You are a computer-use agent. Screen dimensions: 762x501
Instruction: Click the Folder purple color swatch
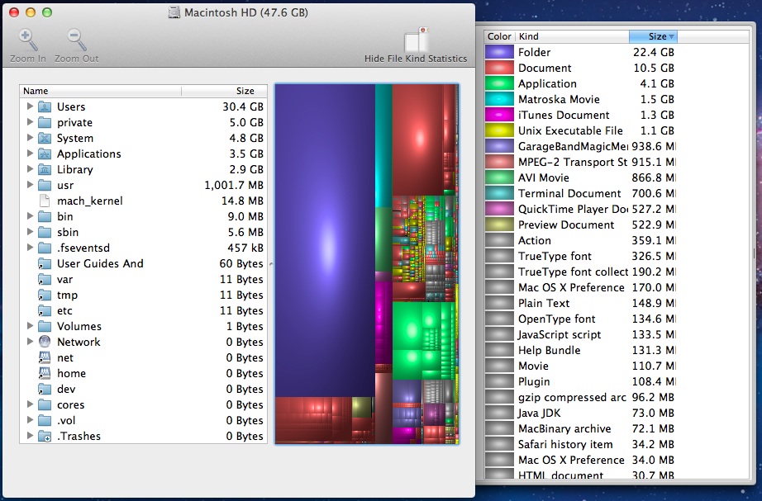pyautogui.click(x=499, y=52)
